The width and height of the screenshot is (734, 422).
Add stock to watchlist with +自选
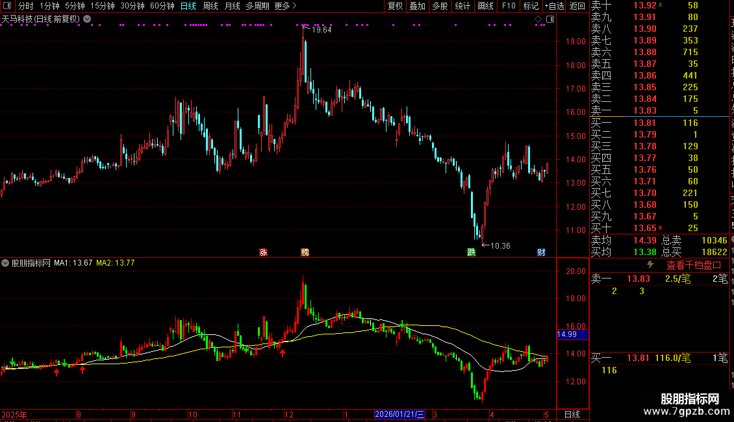pos(554,6)
